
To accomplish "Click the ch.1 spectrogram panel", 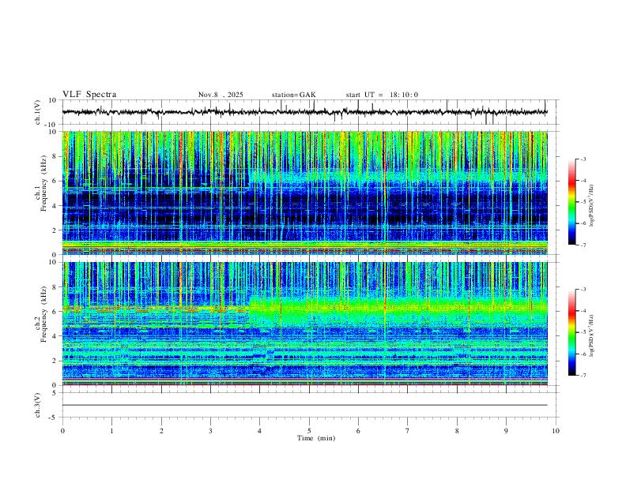I will pos(304,193).
